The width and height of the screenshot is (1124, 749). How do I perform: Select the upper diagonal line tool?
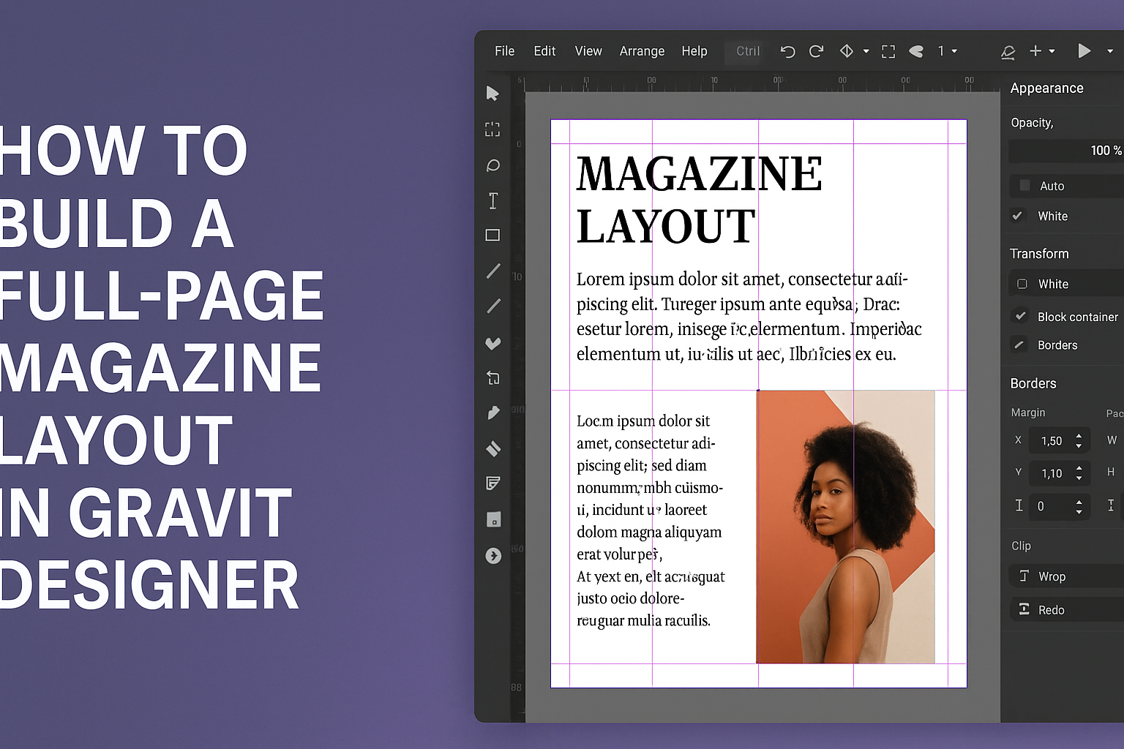[493, 271]
